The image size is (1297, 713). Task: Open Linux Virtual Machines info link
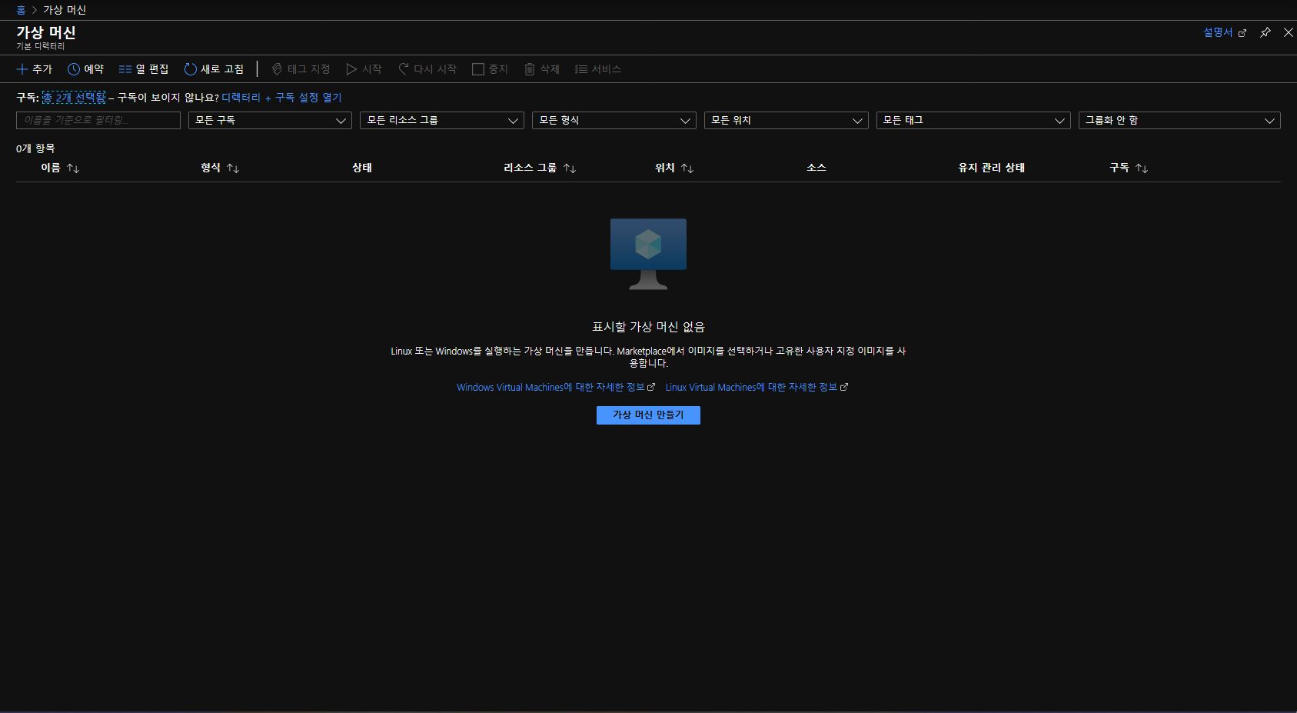(757, 388)
